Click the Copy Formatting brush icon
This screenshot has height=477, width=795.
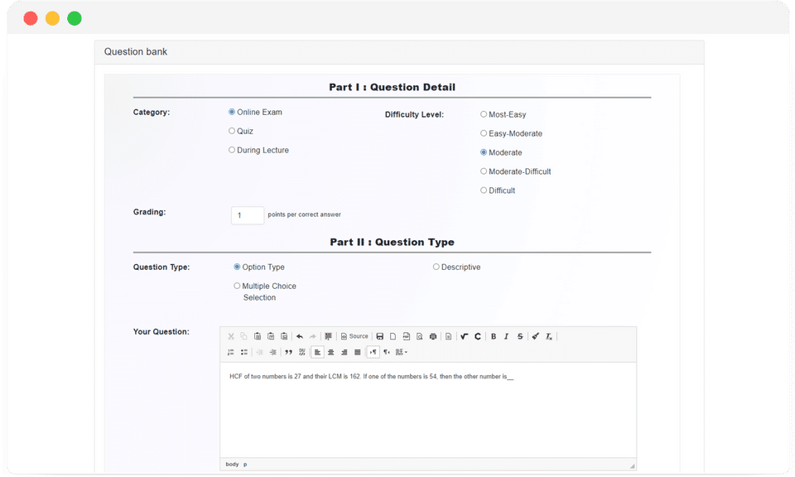[x=536, y=336]
